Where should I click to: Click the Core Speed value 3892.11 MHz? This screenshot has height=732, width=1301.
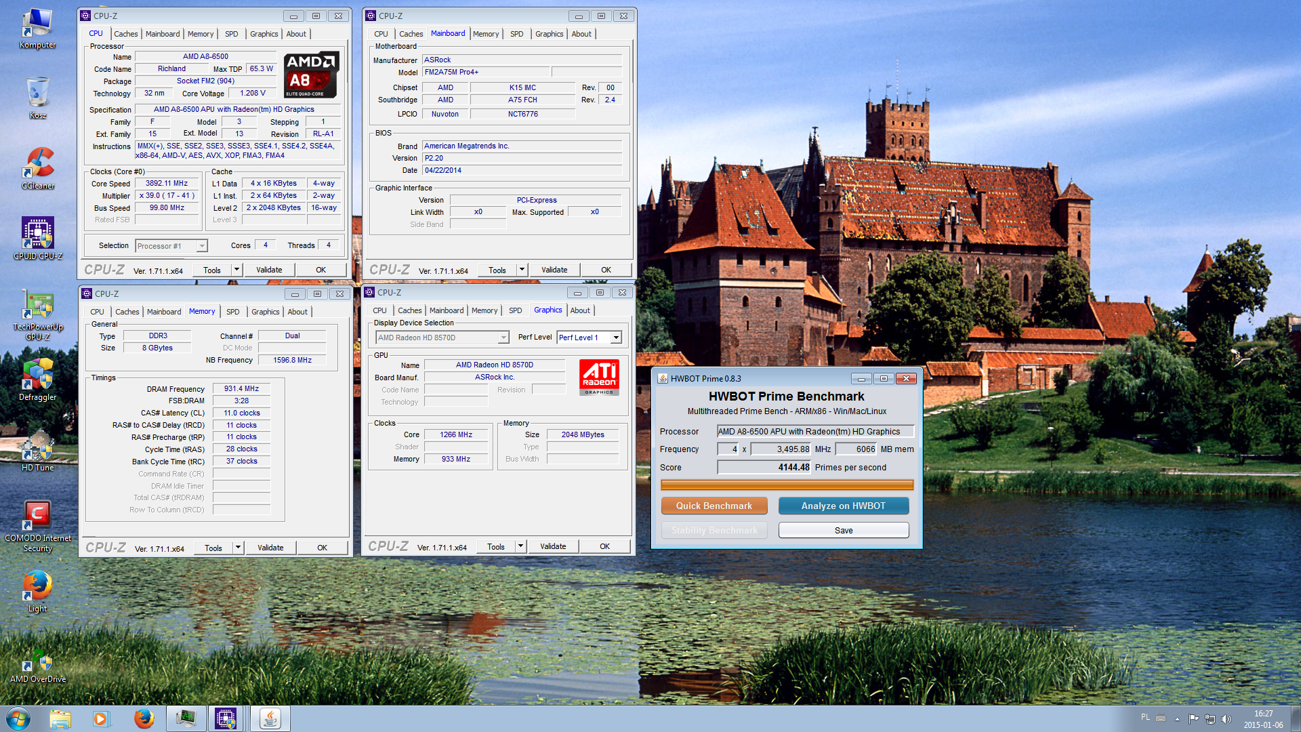click(x=167, y=183)
